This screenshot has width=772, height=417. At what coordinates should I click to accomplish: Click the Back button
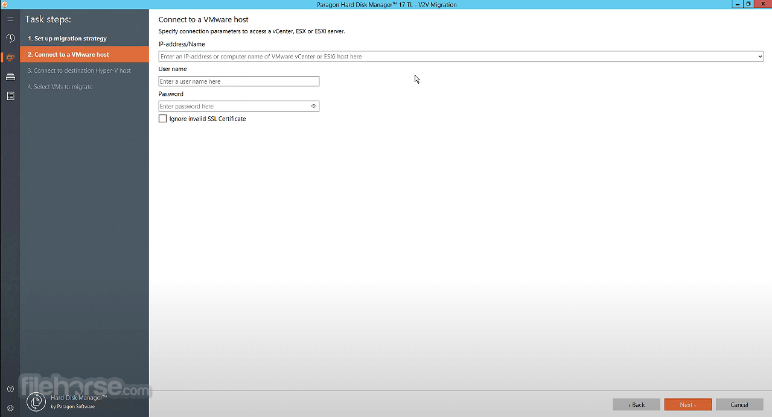[x=636, y=405]
